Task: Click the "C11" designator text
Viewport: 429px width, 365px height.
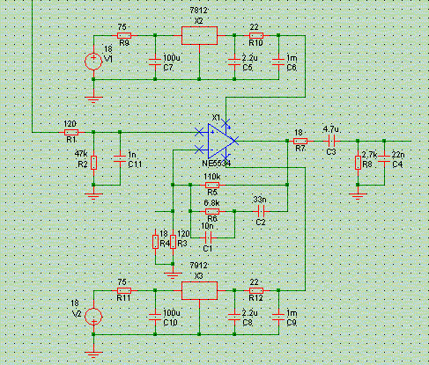Action: coord(135,164)
